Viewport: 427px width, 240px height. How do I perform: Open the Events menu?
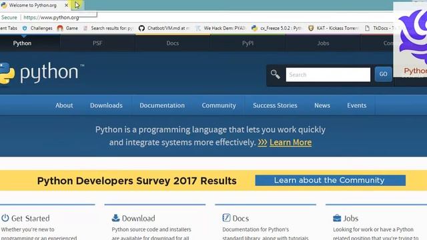pyautogui.click(x=357, y=105)
